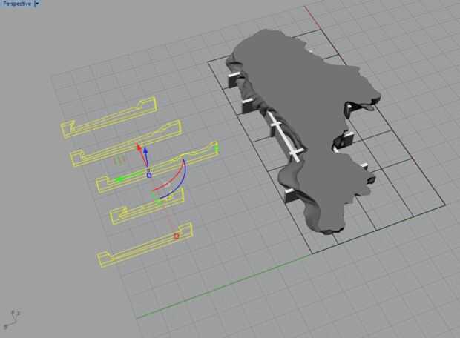Click the red square scale handle

coord(177,236)
